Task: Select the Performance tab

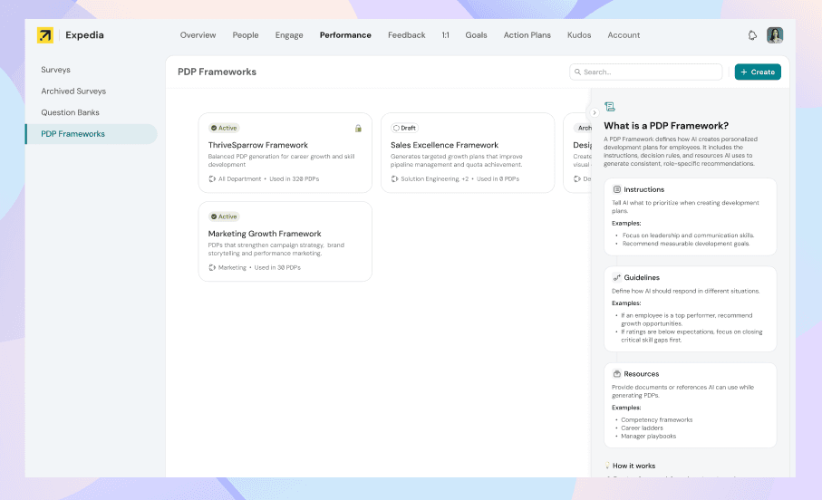Action: 345,35
